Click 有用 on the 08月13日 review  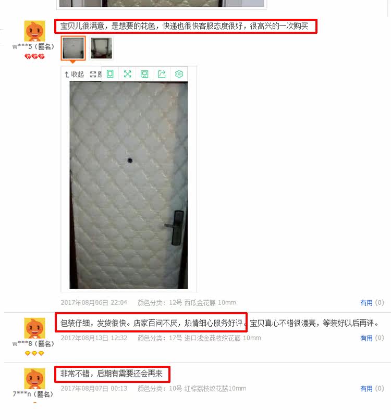coord(366,338)
